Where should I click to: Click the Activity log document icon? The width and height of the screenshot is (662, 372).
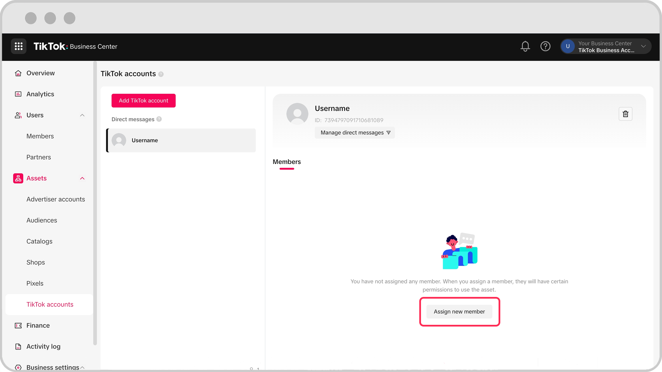tap(18, 347)
